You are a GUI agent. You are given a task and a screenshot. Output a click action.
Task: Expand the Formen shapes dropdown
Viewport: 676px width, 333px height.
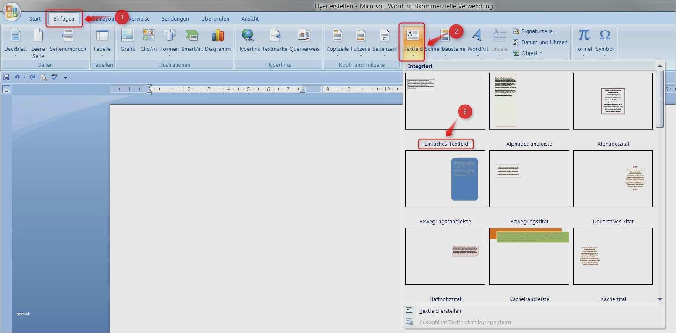click(x=170, y=42)
